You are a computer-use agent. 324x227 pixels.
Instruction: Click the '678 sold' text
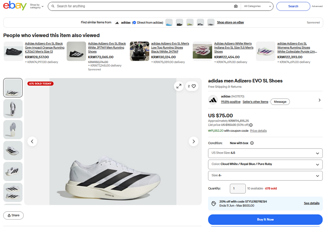tap(271, 189)
